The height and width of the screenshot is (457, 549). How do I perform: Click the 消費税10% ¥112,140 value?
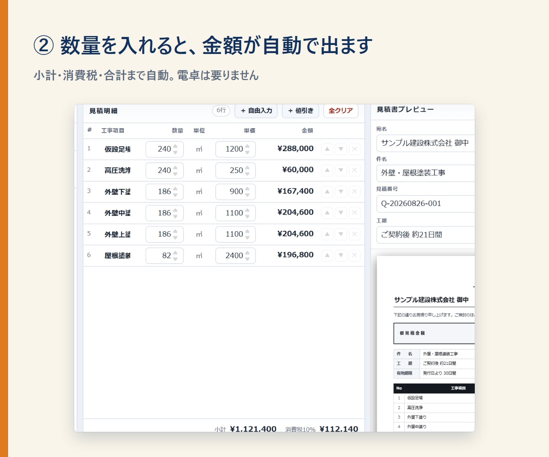coord(322,429)
